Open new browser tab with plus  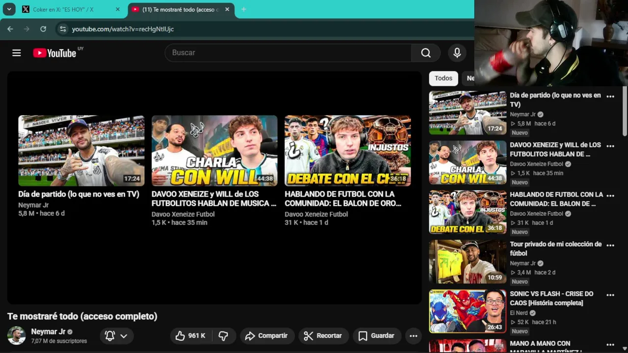point(243,9)
